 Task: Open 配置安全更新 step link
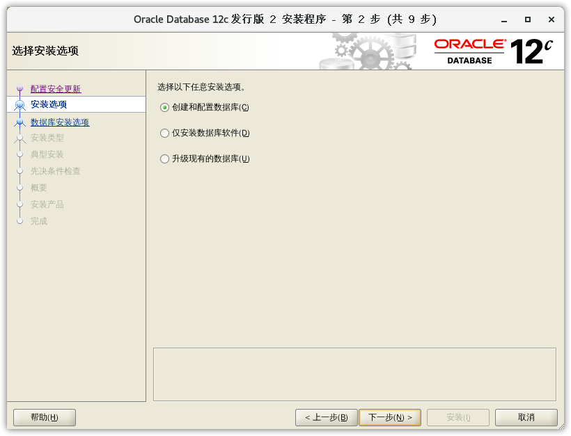tap(56, 89)
